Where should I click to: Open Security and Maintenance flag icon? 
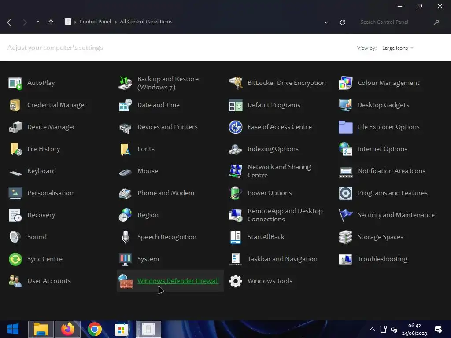(x=345, y=215)
